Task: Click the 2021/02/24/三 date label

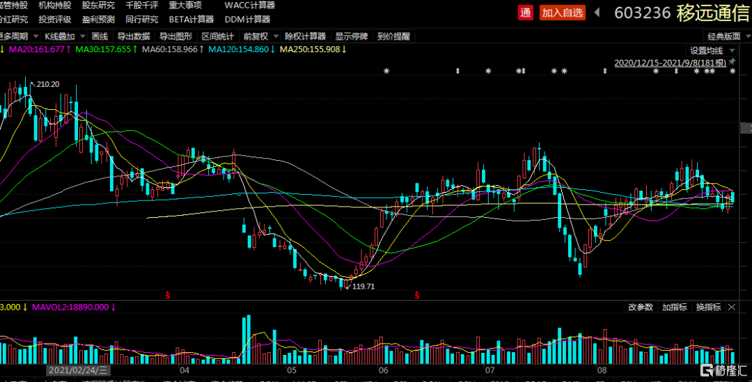Action: click(78, 370)
